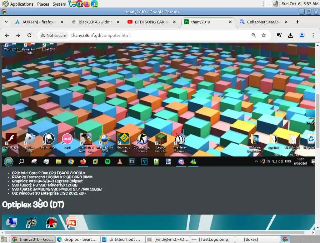Viewport: 320px width, 243px height.
Task: Switch to the CollabNet SearXNG tab
Action: pos(263,22)
